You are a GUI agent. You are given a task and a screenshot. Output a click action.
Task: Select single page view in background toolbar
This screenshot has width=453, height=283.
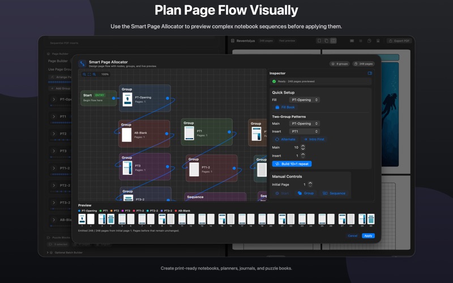coord(319,41)
